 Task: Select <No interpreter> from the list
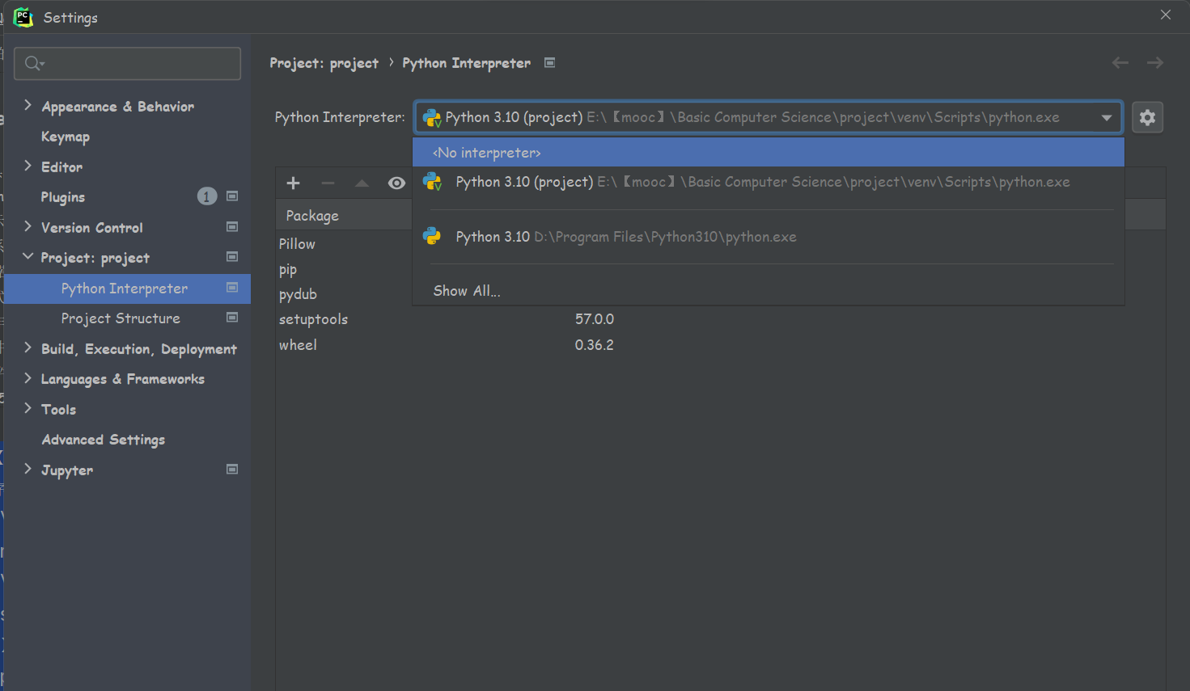click(x=769, y=152)
